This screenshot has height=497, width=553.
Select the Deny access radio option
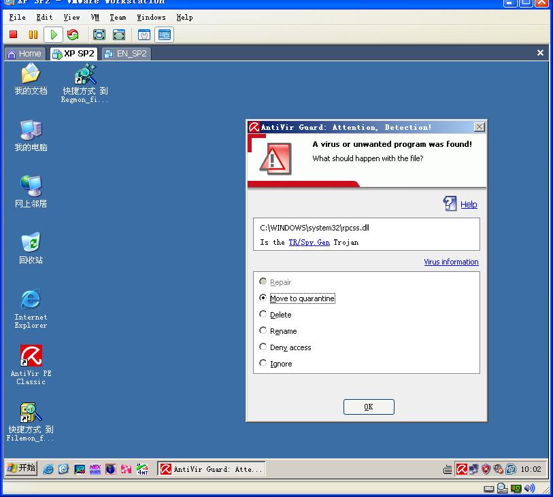tap(263, 347)
